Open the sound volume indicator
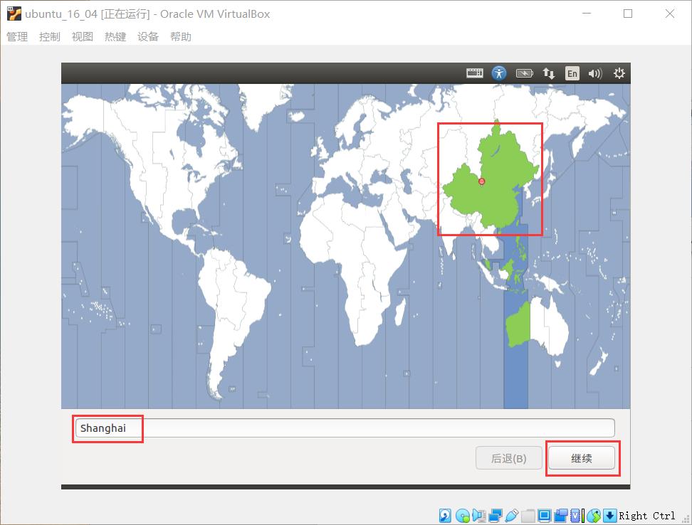The image size is (692, 525). point(595,73)
